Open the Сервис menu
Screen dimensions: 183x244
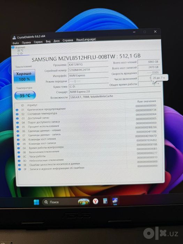pyautogui.click(x=38, y=42)
